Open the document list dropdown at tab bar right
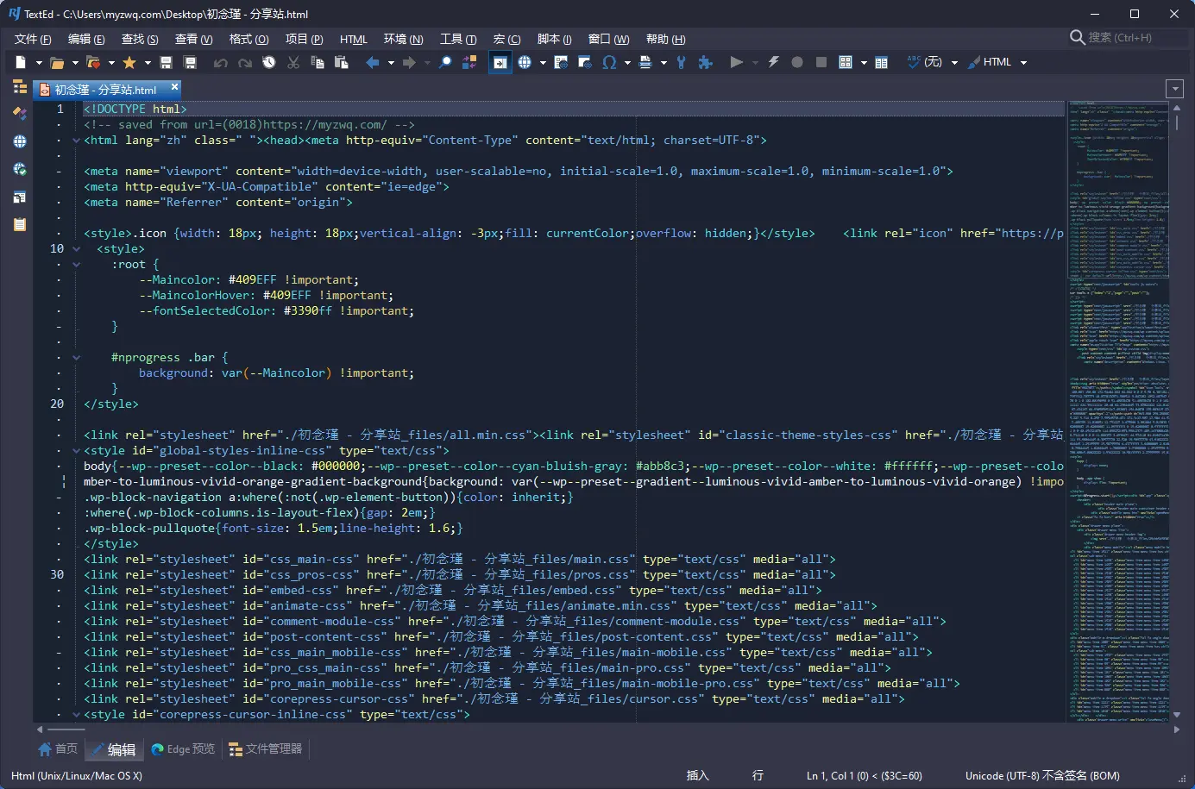Image resolution: width=1195 pixels, height=789 pixels. pyautogui.click(x=1174, y=89)
